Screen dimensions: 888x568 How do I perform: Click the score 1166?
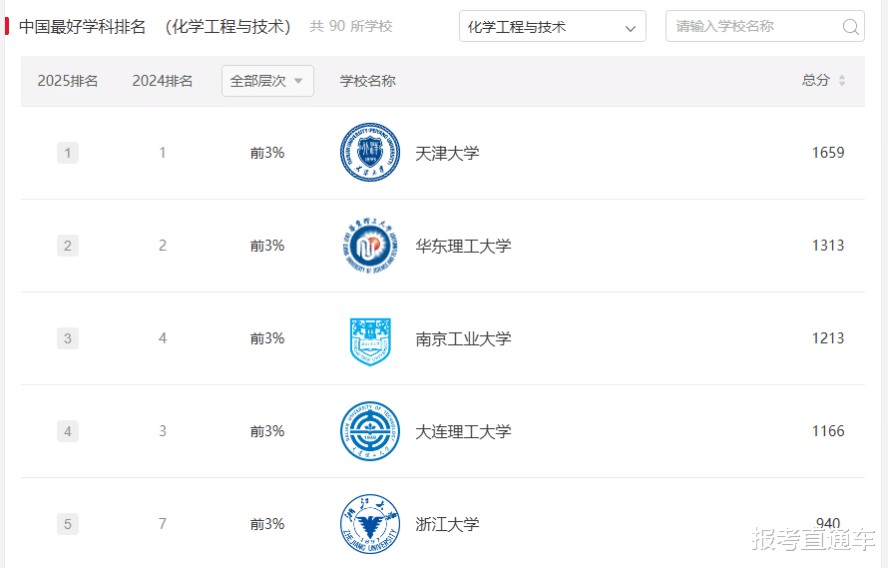click(x=828, y=431)
